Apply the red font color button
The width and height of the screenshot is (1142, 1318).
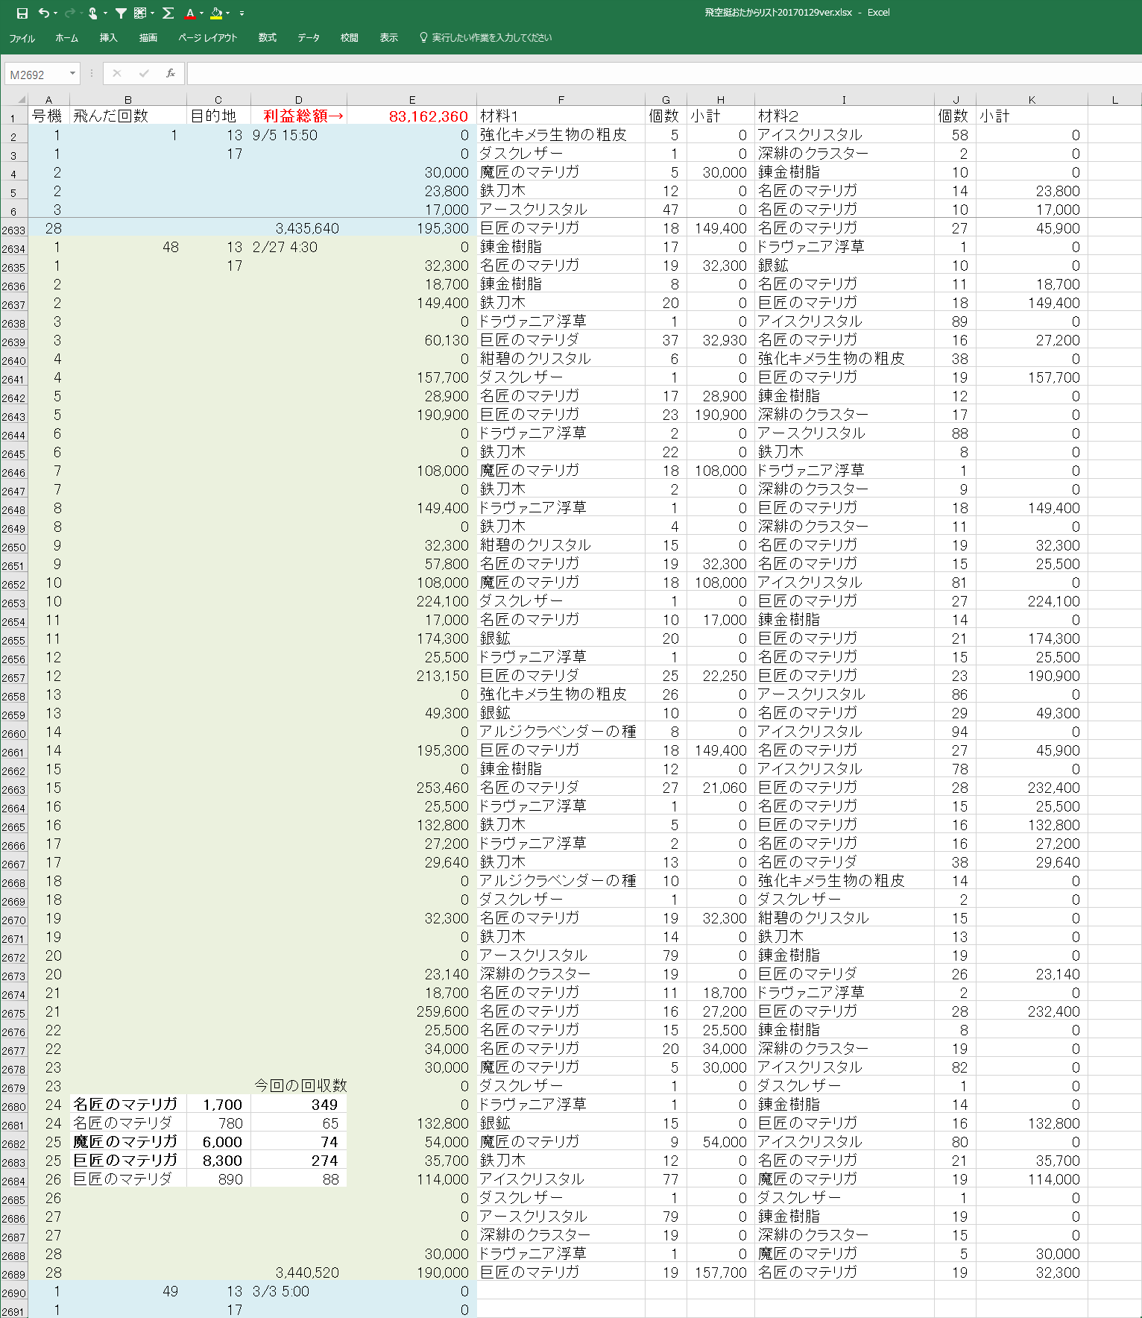[190, 13]
